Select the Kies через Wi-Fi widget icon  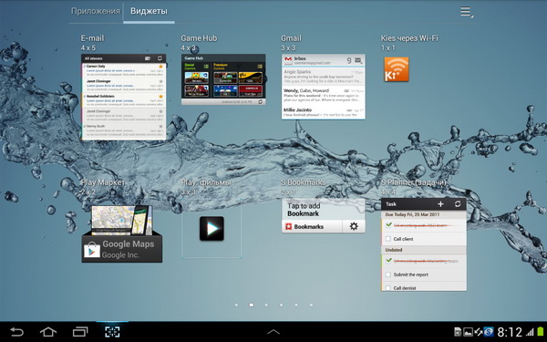point(397,69)
